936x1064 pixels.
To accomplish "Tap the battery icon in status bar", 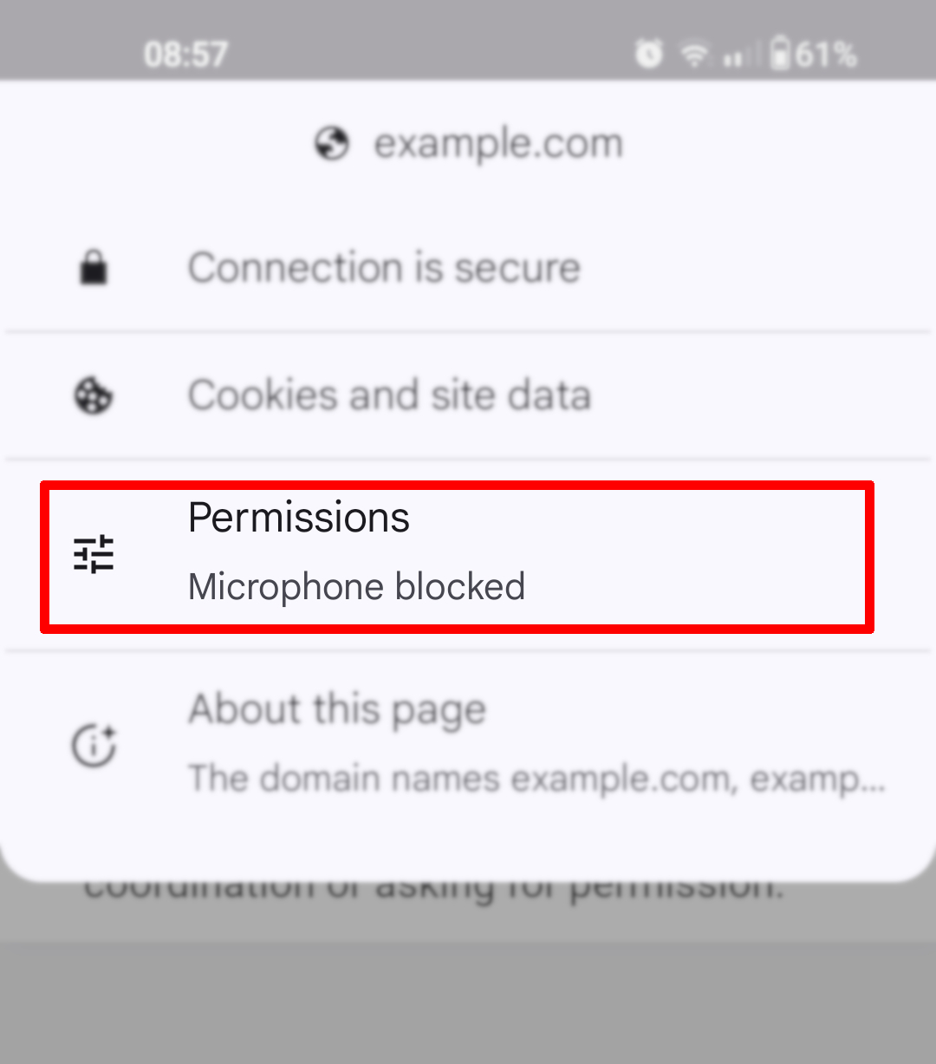I will click(780, 54).
